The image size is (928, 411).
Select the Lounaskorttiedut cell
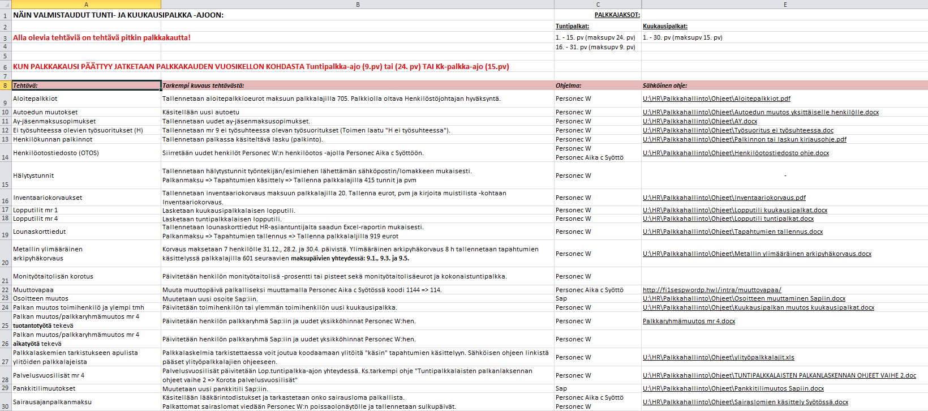[86, 232]
